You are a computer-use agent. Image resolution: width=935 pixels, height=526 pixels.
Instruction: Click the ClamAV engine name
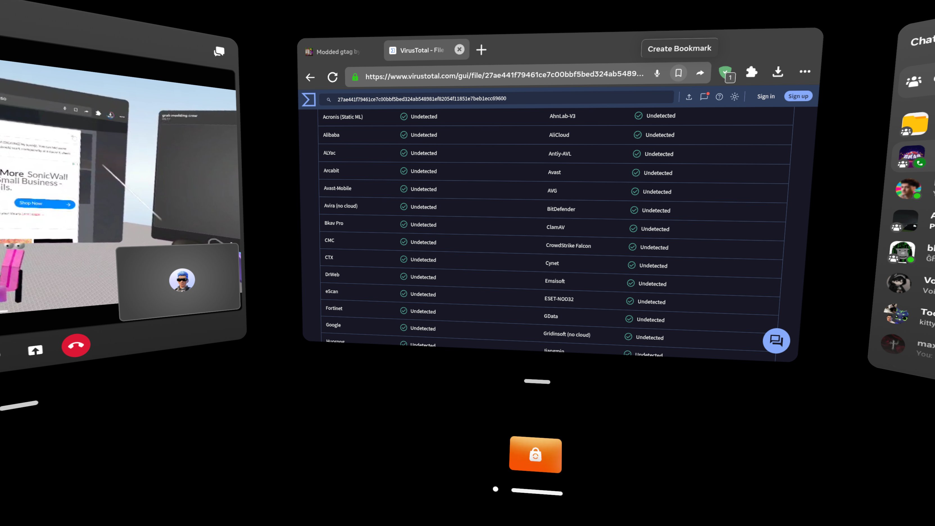coord(555,227)
